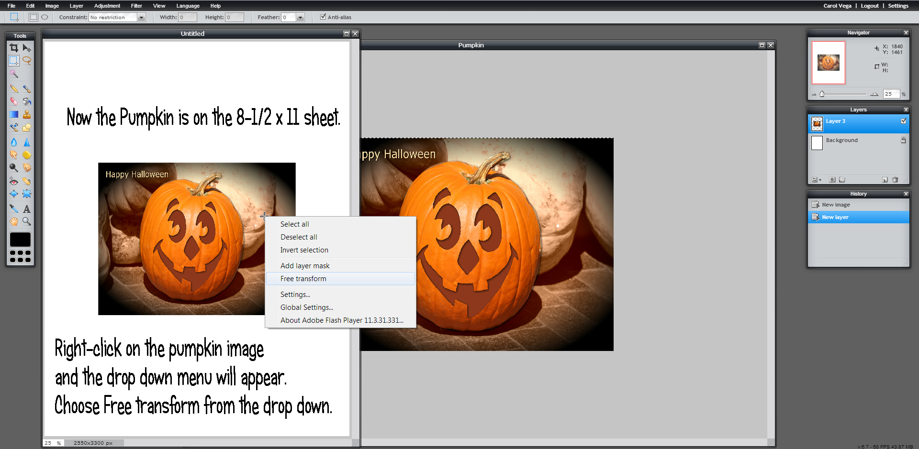Select the Burn tool

[x=27, y=168]
